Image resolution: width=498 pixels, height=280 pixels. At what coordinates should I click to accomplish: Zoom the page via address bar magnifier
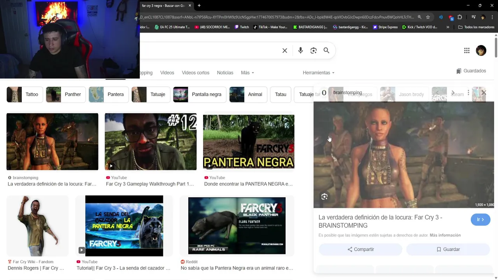419,17
